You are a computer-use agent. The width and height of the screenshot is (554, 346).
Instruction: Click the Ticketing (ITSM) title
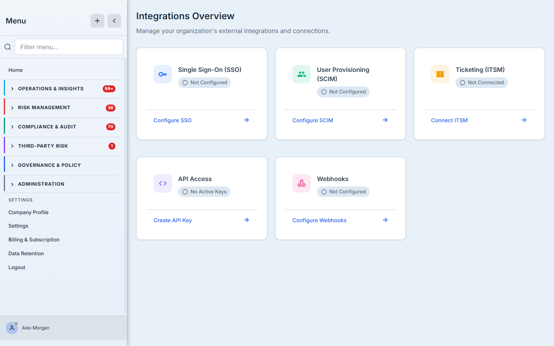[480, 70]
